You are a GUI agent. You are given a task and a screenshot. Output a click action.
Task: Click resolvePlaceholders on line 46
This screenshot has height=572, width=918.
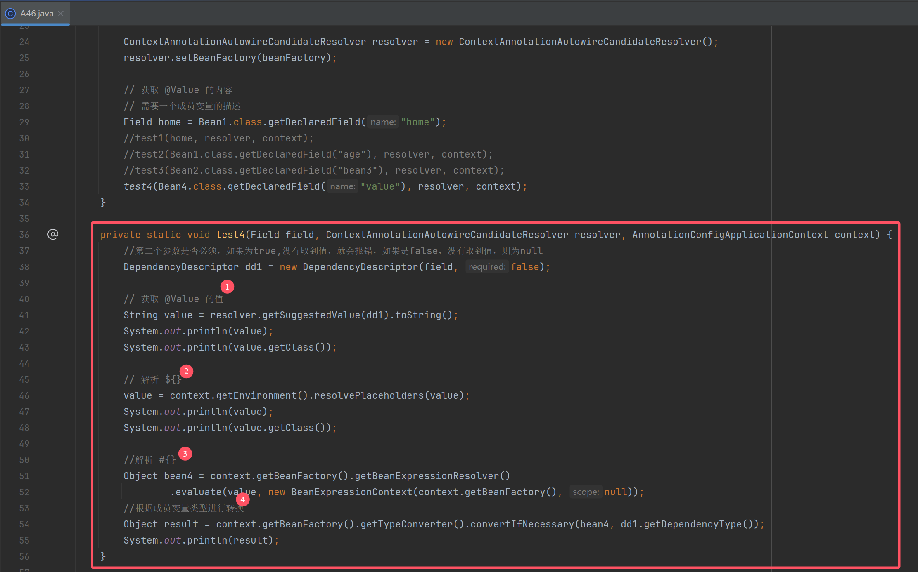369,395
